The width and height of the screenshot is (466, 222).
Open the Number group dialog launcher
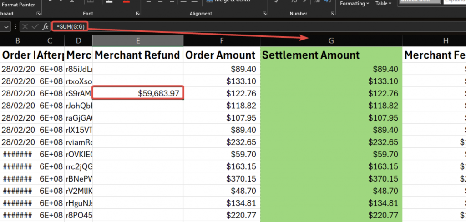point(330,14)
